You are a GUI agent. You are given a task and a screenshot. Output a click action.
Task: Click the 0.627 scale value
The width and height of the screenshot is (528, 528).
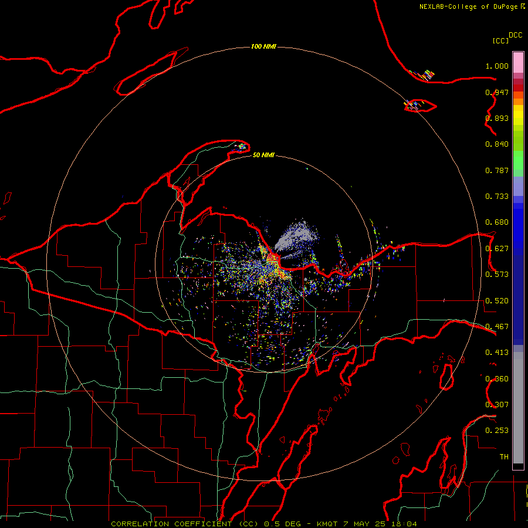[497, 249]
